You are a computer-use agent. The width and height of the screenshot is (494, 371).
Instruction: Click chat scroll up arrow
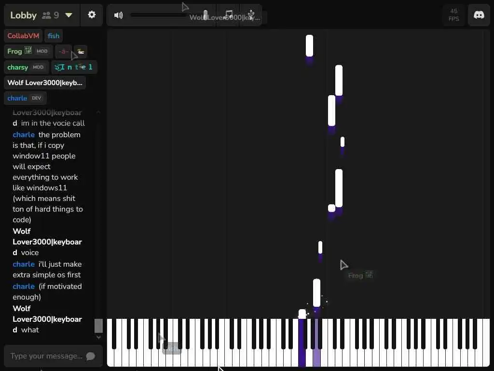coord(98,112)
